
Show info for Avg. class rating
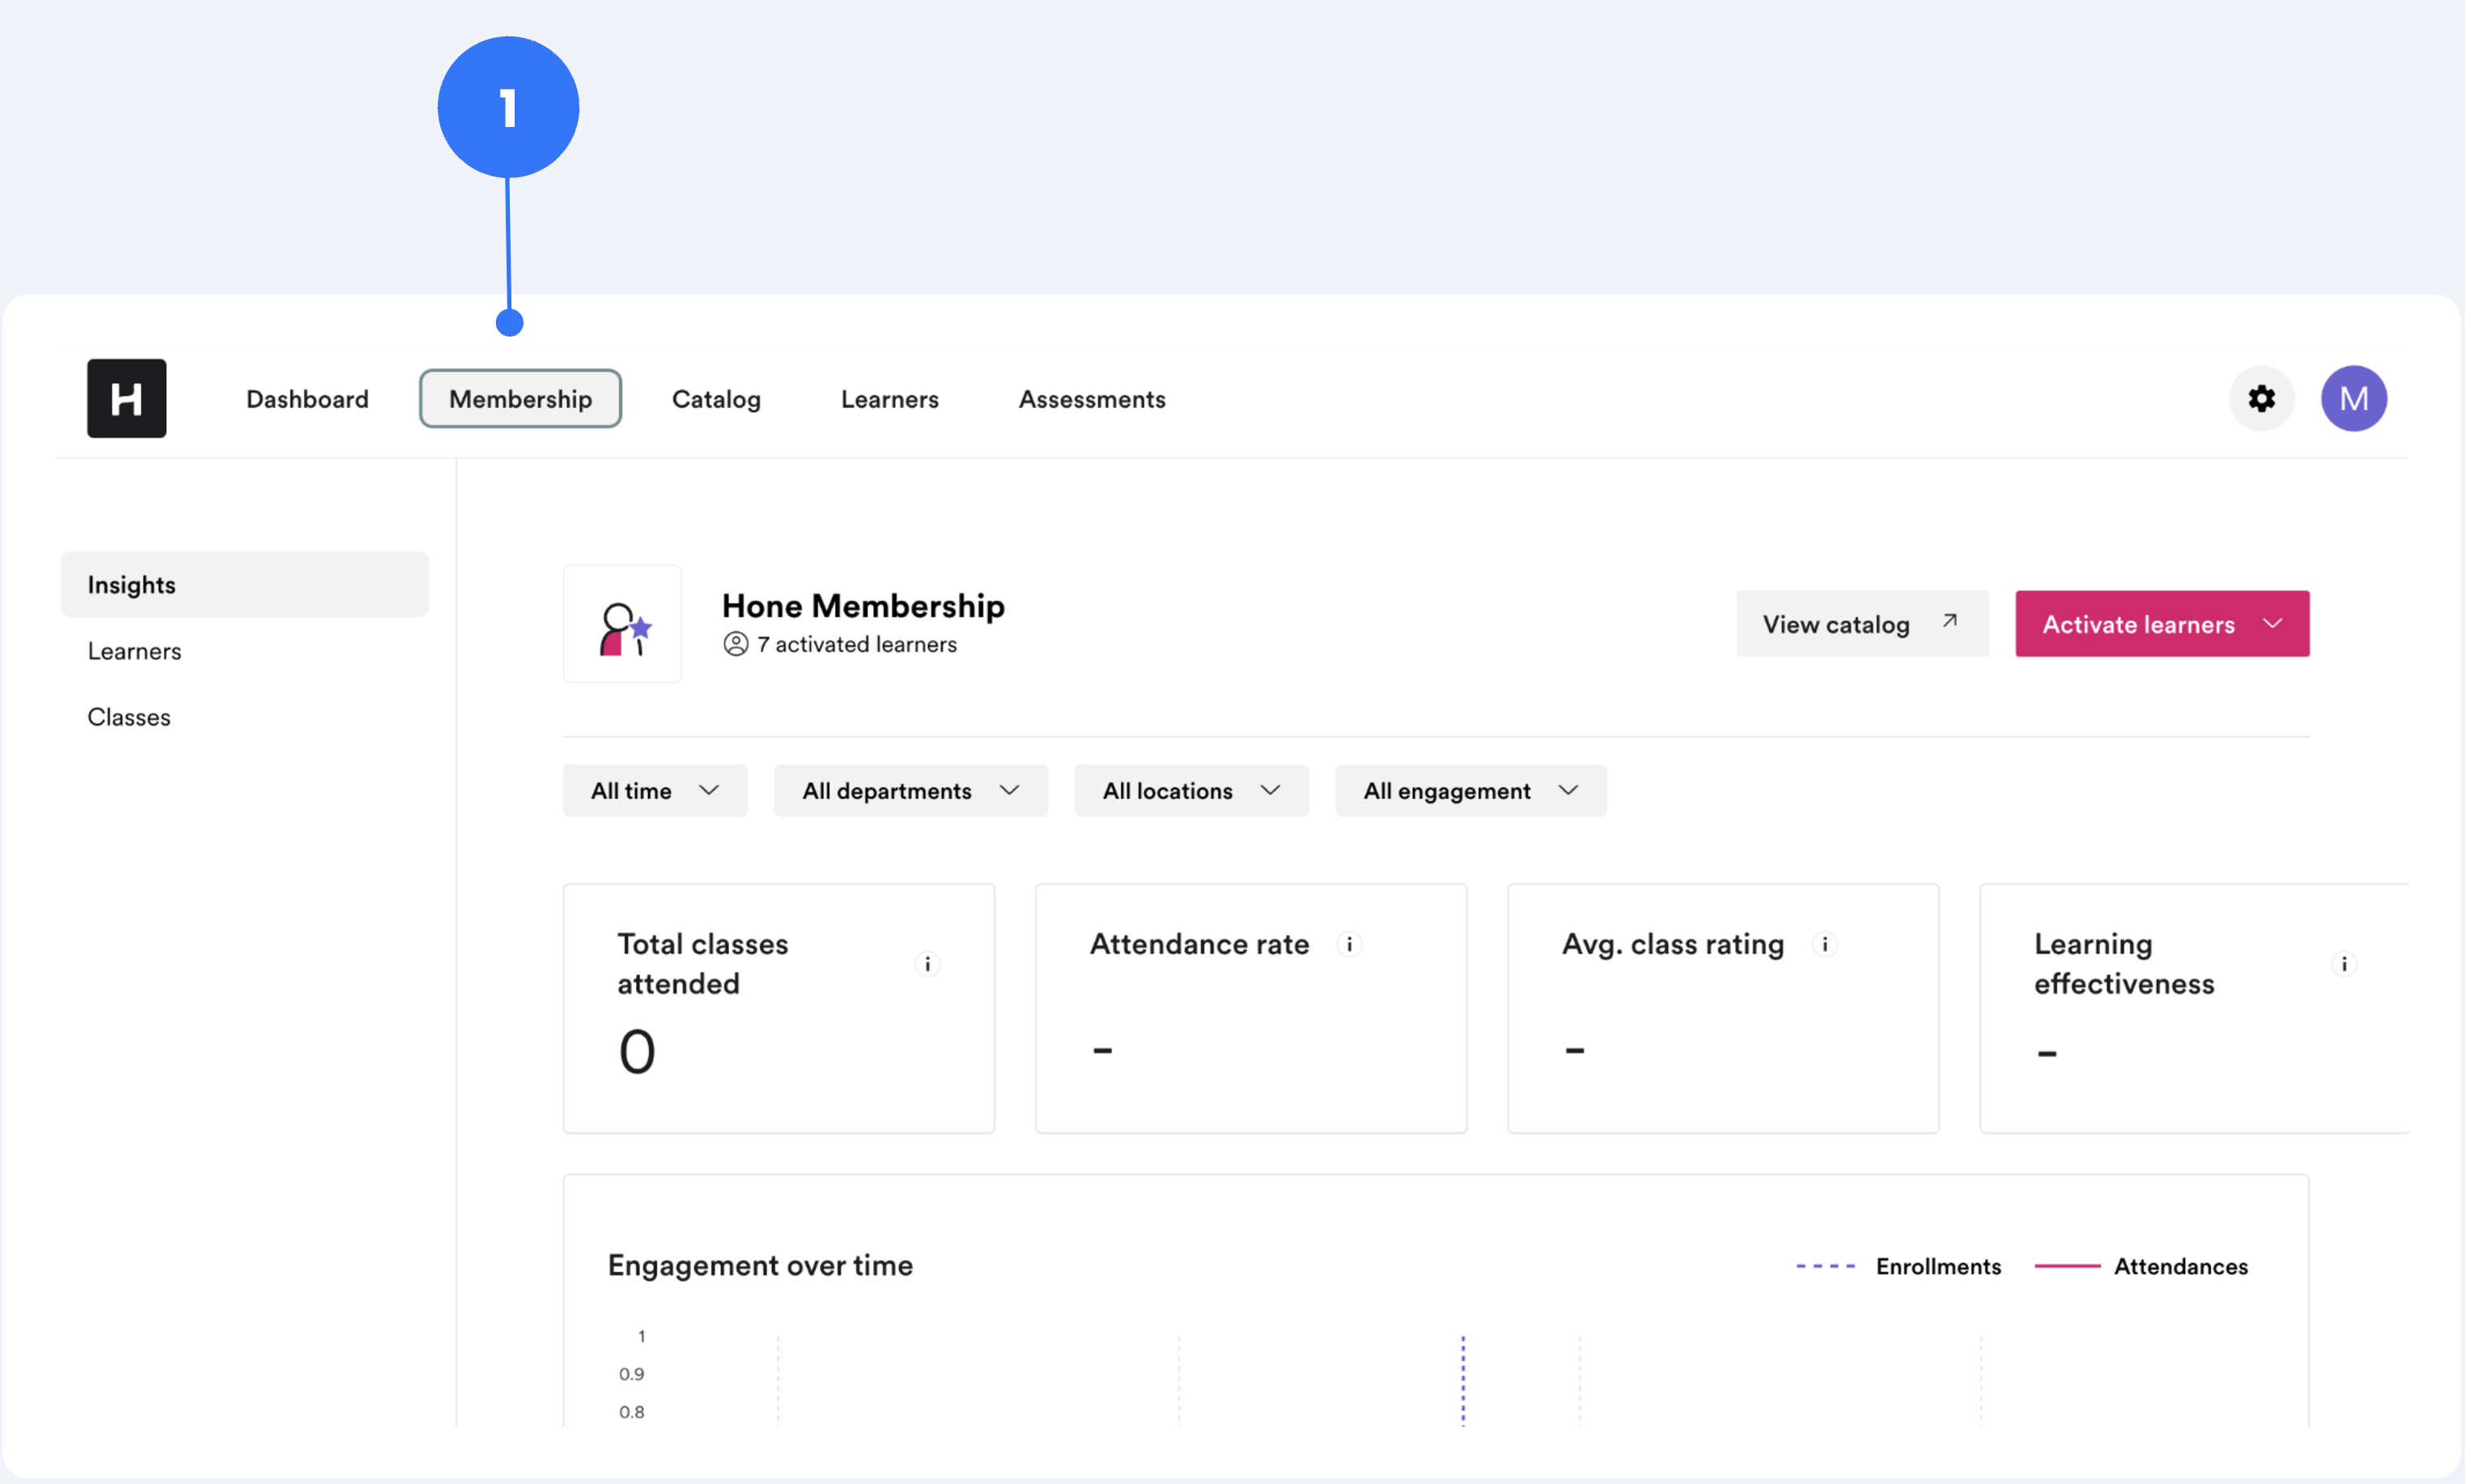pos(1824,944)
